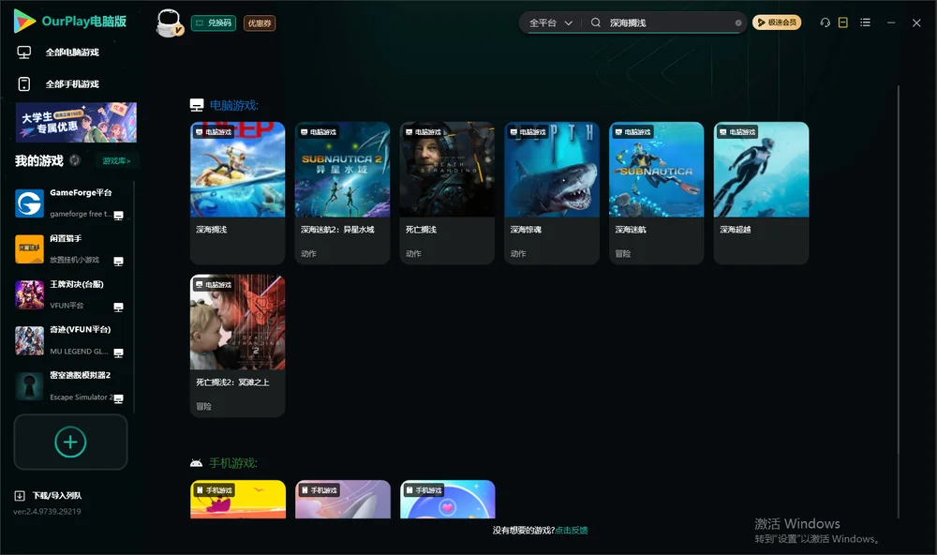Screen dimensions: 937x555
Task: Add a game with the plus button
Action: [x=70, y=442]
